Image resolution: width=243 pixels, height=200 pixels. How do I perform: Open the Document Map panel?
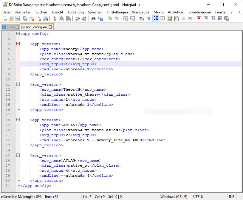[169, 18]
